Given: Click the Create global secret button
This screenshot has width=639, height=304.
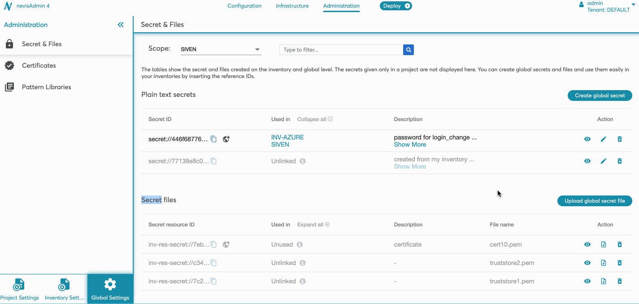Looking at the screenshot, I should 600,96.
